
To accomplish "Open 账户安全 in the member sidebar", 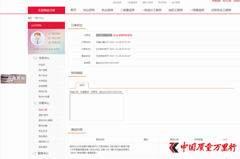I will click(43, 76).
